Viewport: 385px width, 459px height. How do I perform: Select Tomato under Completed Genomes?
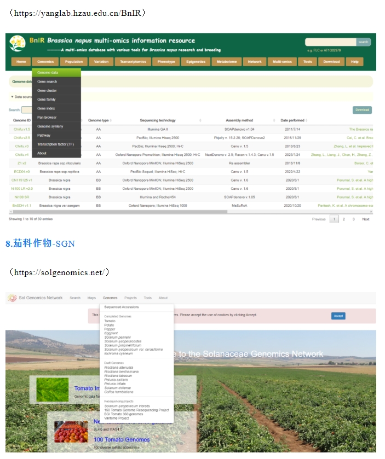click(x=110, y=322)
